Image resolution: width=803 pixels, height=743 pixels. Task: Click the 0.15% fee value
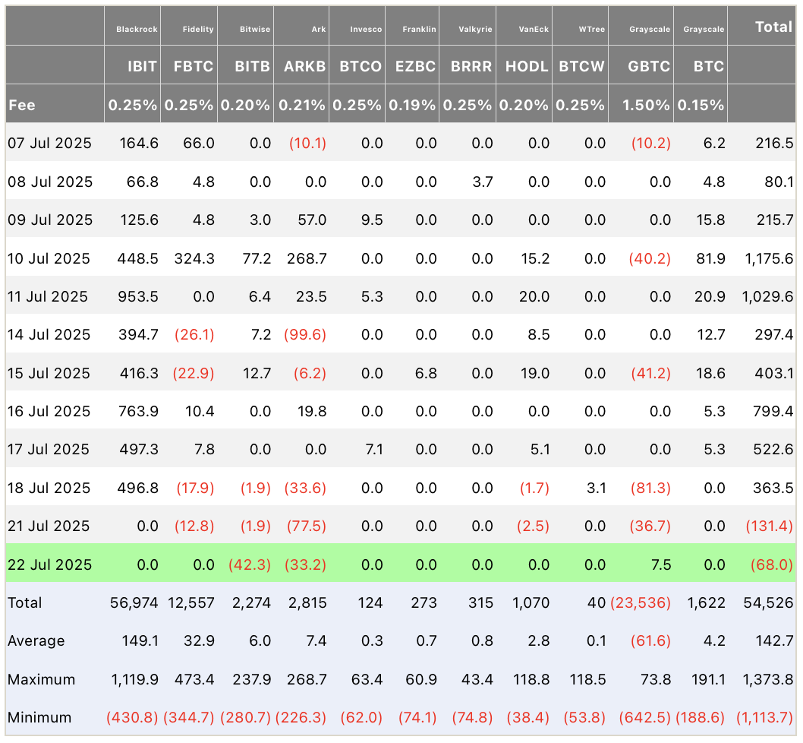pyautogui.click(x=701, y=105)
